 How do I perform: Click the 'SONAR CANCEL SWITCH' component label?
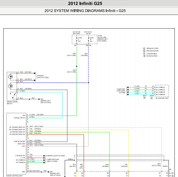point(12,103)
